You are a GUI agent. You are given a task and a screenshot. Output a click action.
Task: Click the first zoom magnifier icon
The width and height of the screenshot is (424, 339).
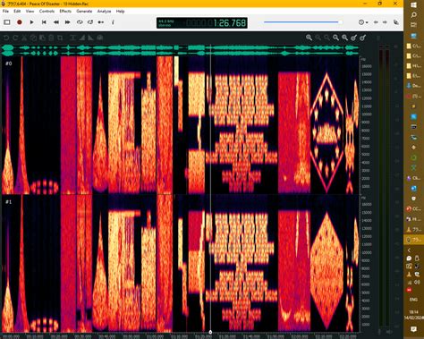click(x=309, y=38)
